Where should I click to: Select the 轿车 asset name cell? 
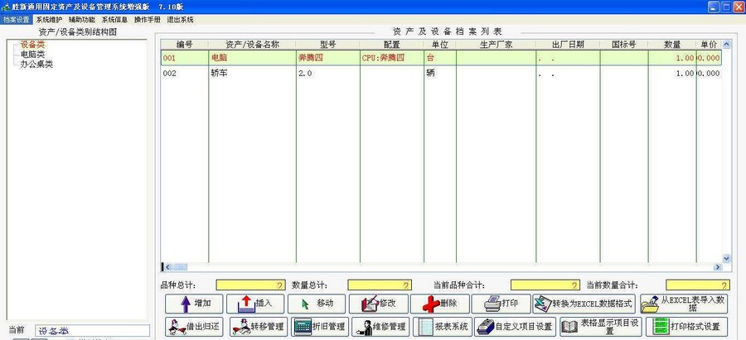[252, 74]
